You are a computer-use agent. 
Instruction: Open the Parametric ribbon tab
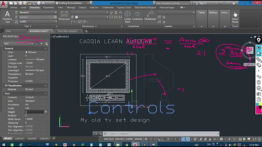pos(49,8)
